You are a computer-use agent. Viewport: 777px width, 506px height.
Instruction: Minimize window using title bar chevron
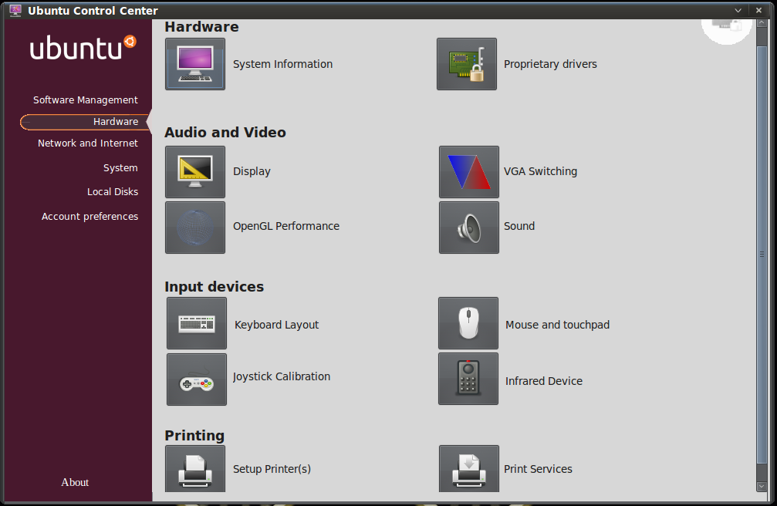click(x=738, y=10)
